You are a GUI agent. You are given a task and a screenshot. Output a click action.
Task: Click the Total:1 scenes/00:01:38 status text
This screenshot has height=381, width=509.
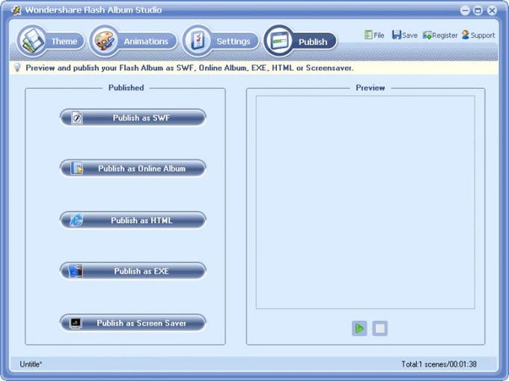click(439, 364)
